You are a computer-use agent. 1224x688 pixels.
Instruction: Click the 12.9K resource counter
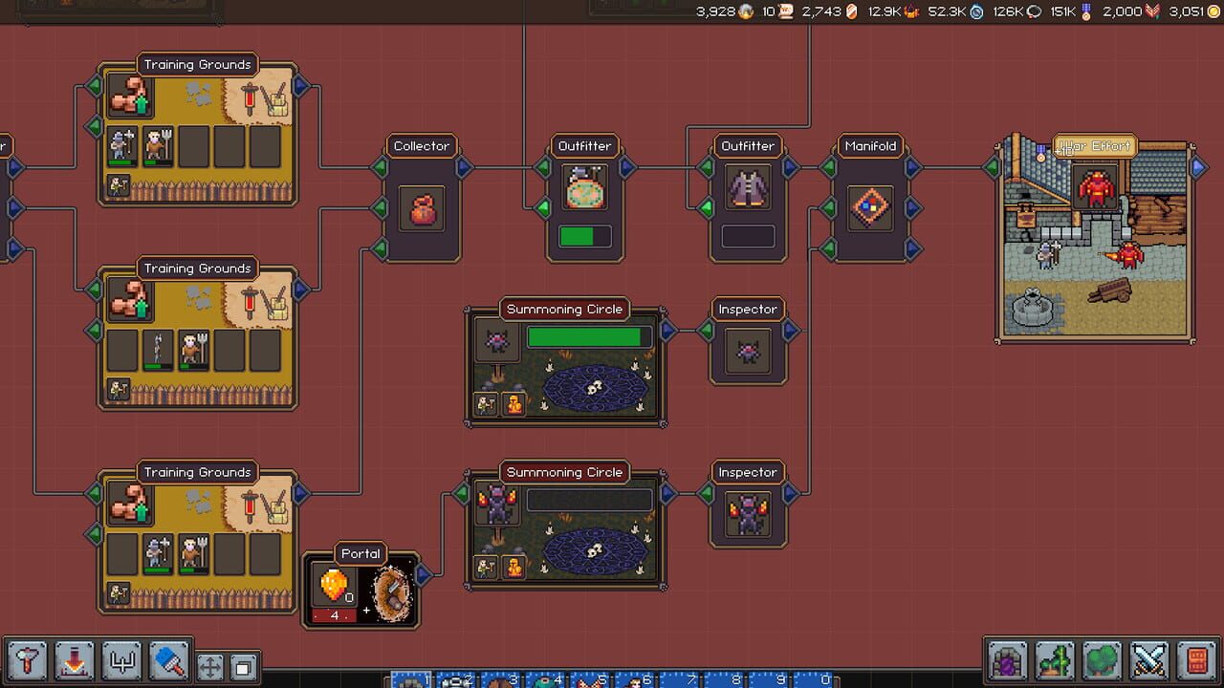[x=894, y=11]
